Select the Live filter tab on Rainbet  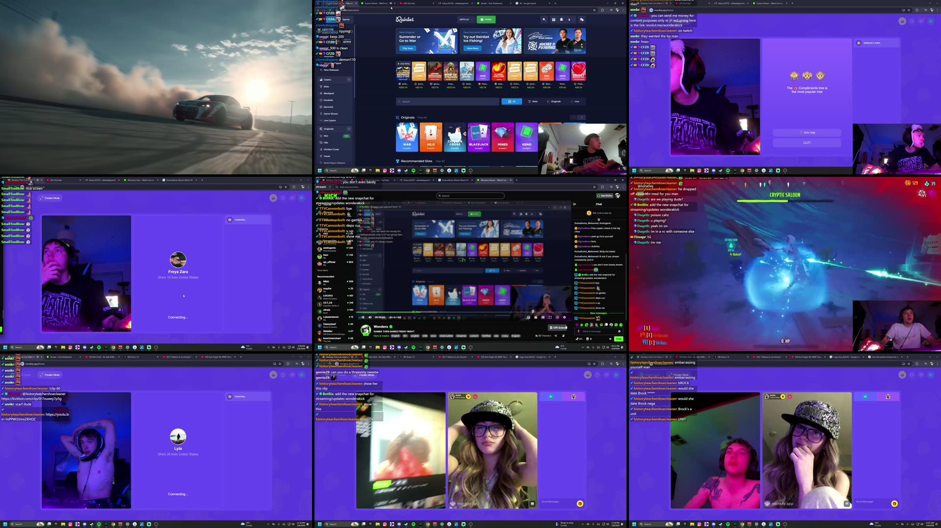pyautogui.click(x=575, y=101)
